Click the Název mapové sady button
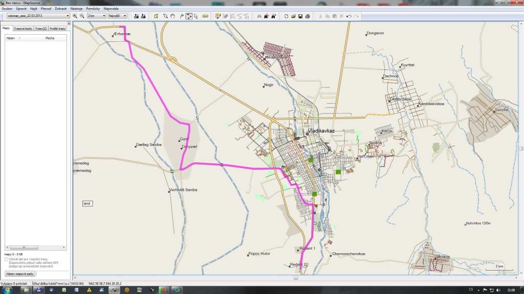Screen dimensions: 524x294 tap(19, 274)
